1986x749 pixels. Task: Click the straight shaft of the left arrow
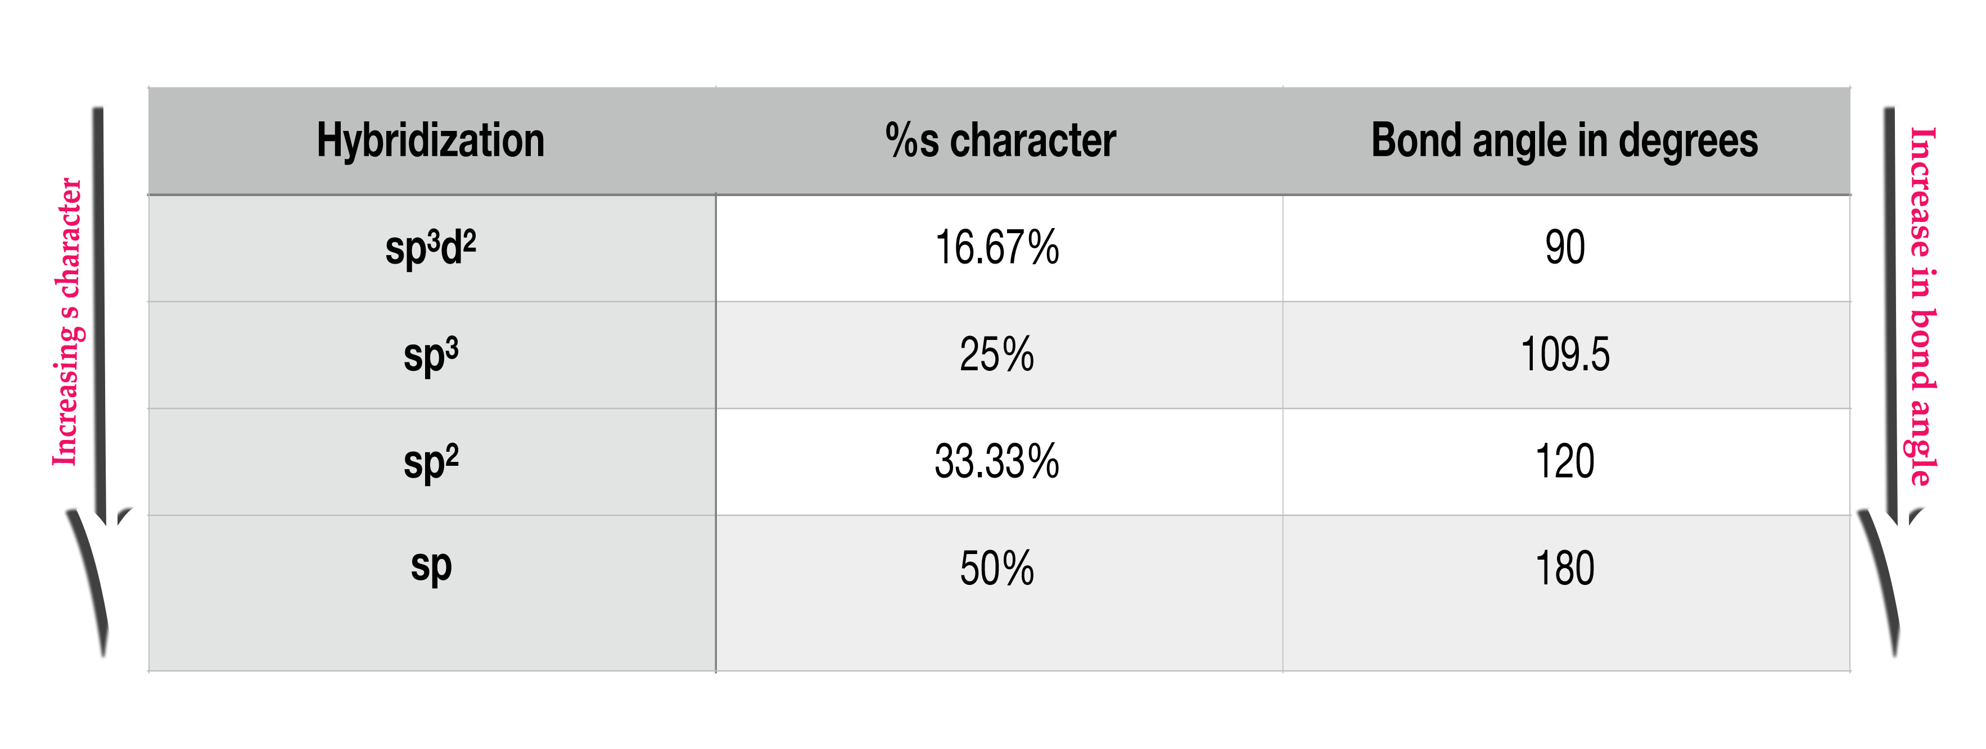click(99, 308)
